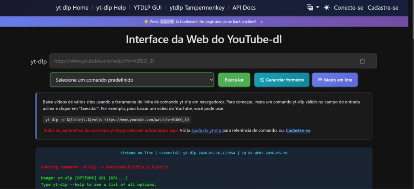This screenshot has height=189, width=414.
Task: Click Conecte-se login link
Action: point(349,8)
